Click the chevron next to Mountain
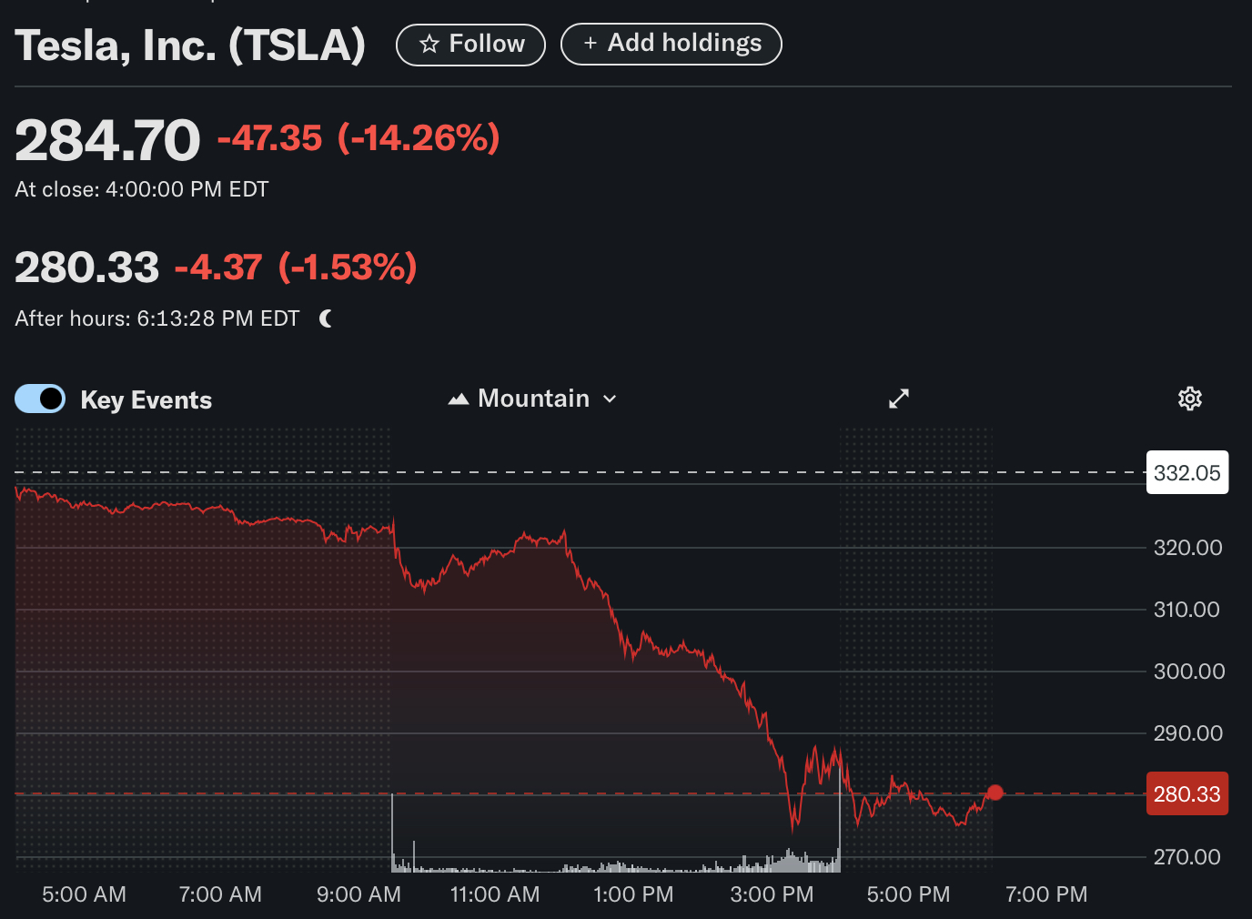 coord(610,399)
